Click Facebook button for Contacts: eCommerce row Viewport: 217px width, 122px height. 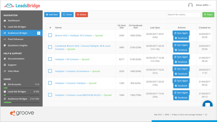point(181,74)
